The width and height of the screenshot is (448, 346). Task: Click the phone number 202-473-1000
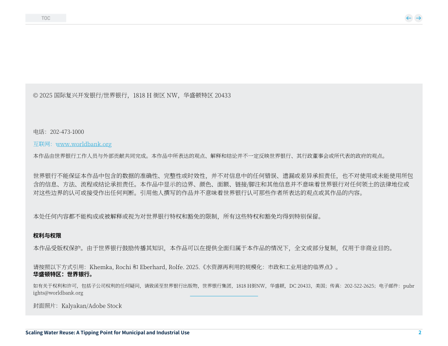pyautogui.click(x=67, y=132)
